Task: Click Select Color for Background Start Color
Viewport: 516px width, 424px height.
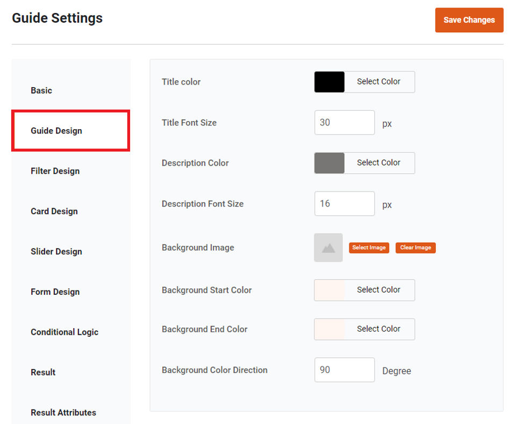Action: tap(379, 290)
